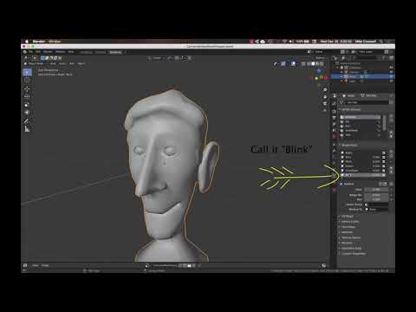Open the Edit menu

pos(38,52)
